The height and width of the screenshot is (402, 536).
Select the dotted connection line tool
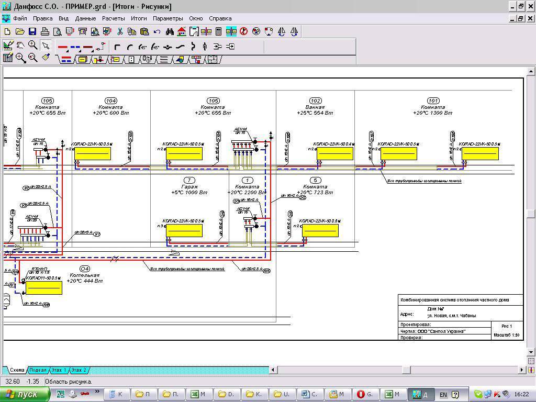(x=100, y=47)
